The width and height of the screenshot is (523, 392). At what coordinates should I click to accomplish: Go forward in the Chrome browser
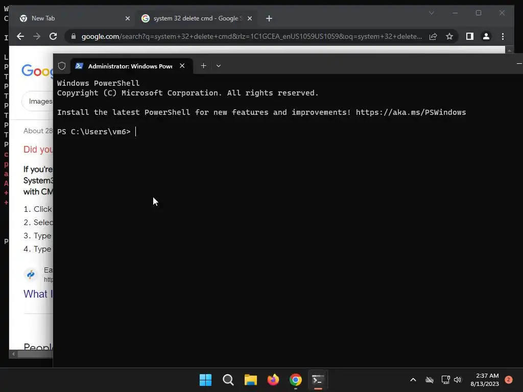[x=37, y=36]
